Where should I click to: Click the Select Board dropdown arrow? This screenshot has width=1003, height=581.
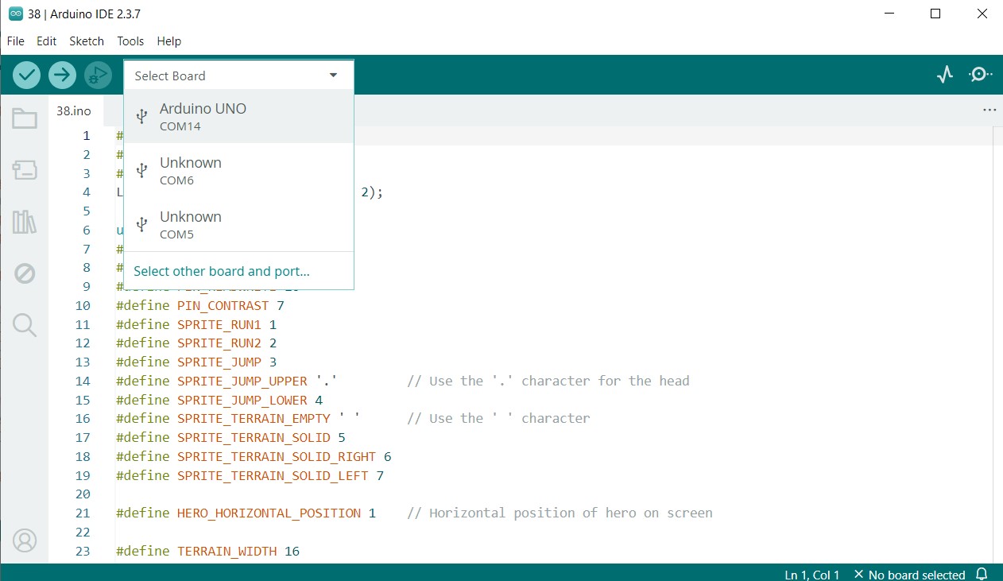[x=334, y=76]
